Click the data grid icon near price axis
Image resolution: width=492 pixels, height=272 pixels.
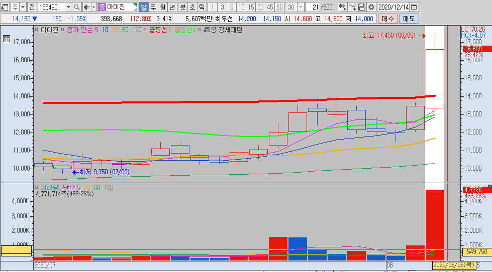[6, 39]
